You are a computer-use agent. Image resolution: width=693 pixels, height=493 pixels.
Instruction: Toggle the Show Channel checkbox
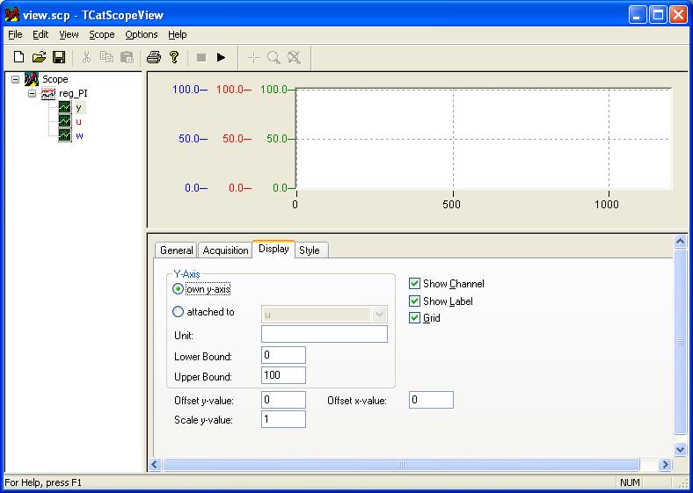coord(414,284)
